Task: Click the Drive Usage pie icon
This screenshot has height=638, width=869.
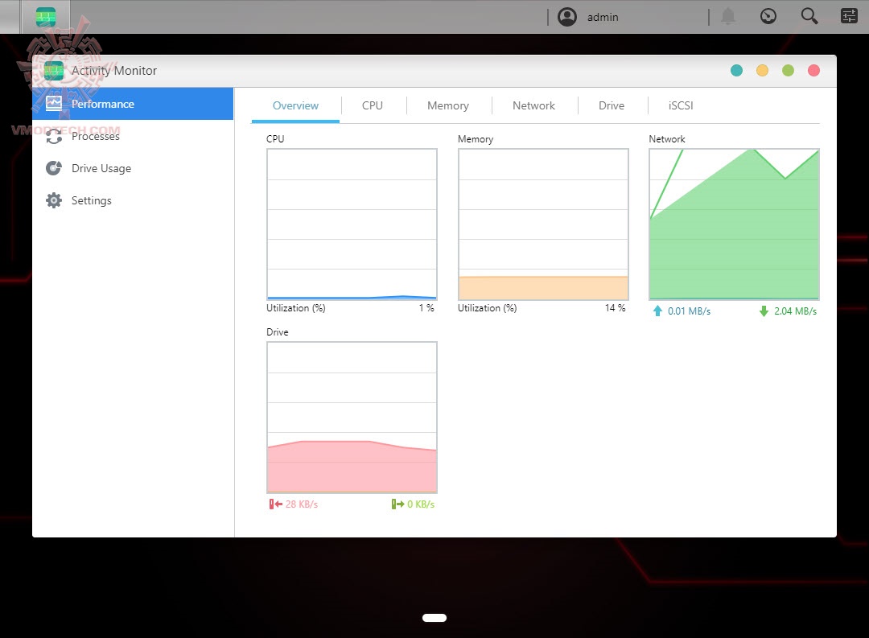Action: (54, 168)
